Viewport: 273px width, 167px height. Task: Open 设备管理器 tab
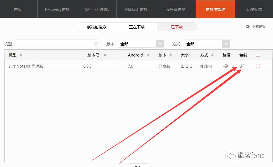176,9
